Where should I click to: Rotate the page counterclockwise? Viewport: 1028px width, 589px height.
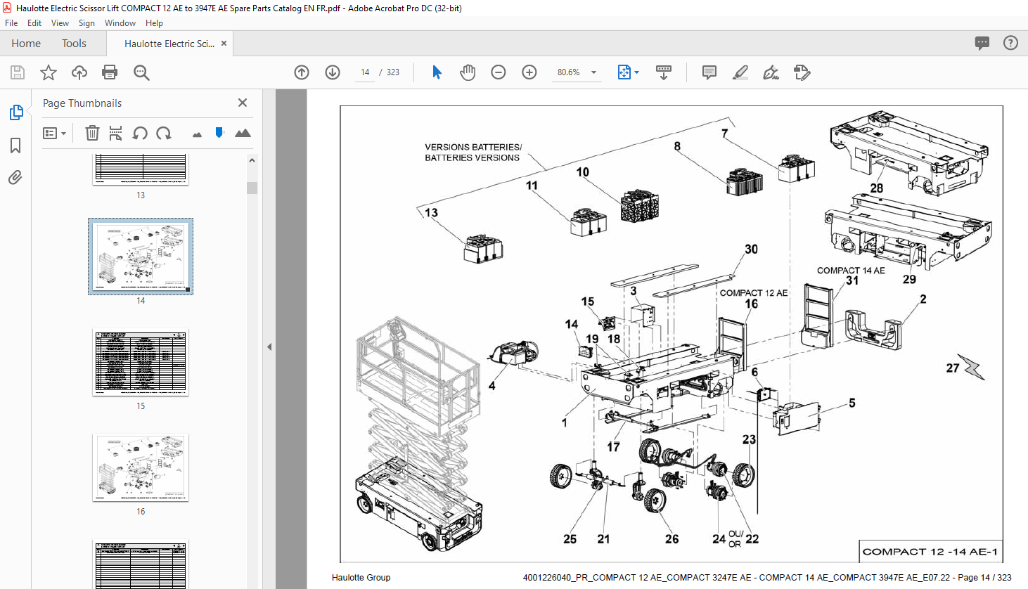coord(140,133)
